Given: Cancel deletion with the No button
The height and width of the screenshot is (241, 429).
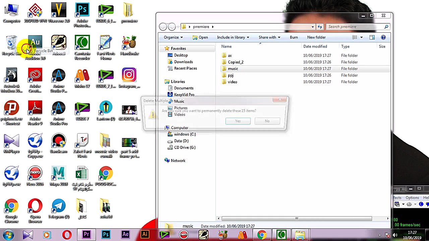Looking at the screenshot, I should [x=267, y=121].
